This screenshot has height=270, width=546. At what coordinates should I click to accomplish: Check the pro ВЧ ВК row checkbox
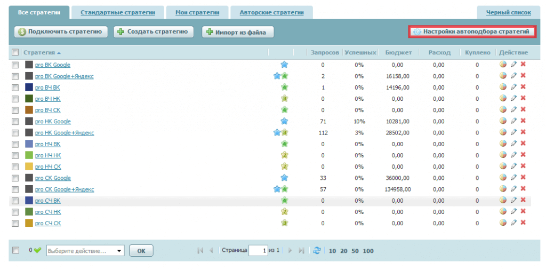(15, 88)
